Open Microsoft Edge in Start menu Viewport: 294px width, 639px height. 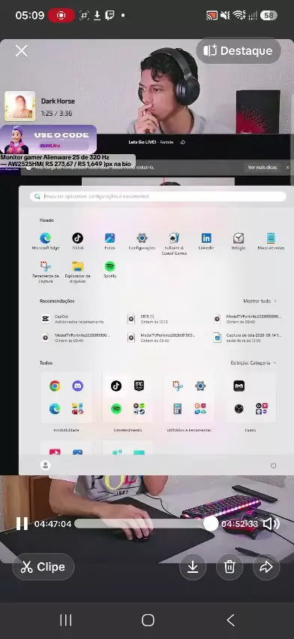click(x=46, y=241)
